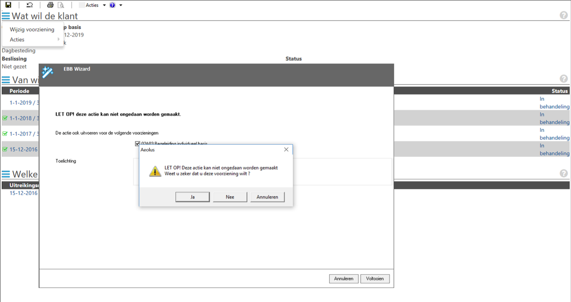Select 'Wijzig voorziening' from the popup menu

pos(32,29)
